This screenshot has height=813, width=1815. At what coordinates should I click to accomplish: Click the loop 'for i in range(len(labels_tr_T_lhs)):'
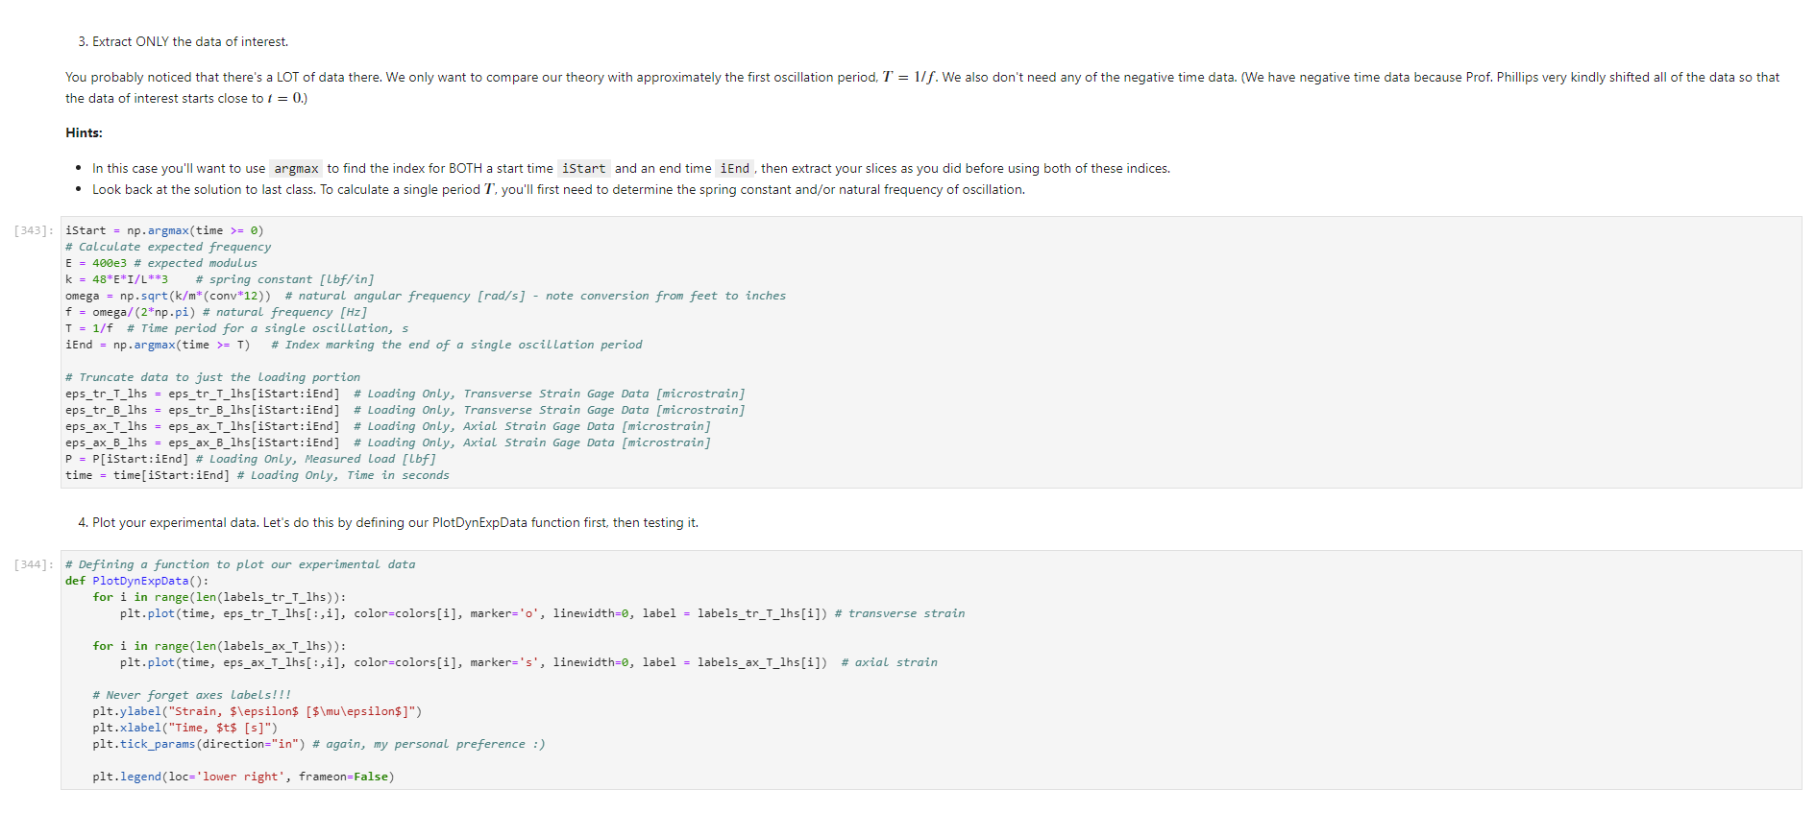219,597
